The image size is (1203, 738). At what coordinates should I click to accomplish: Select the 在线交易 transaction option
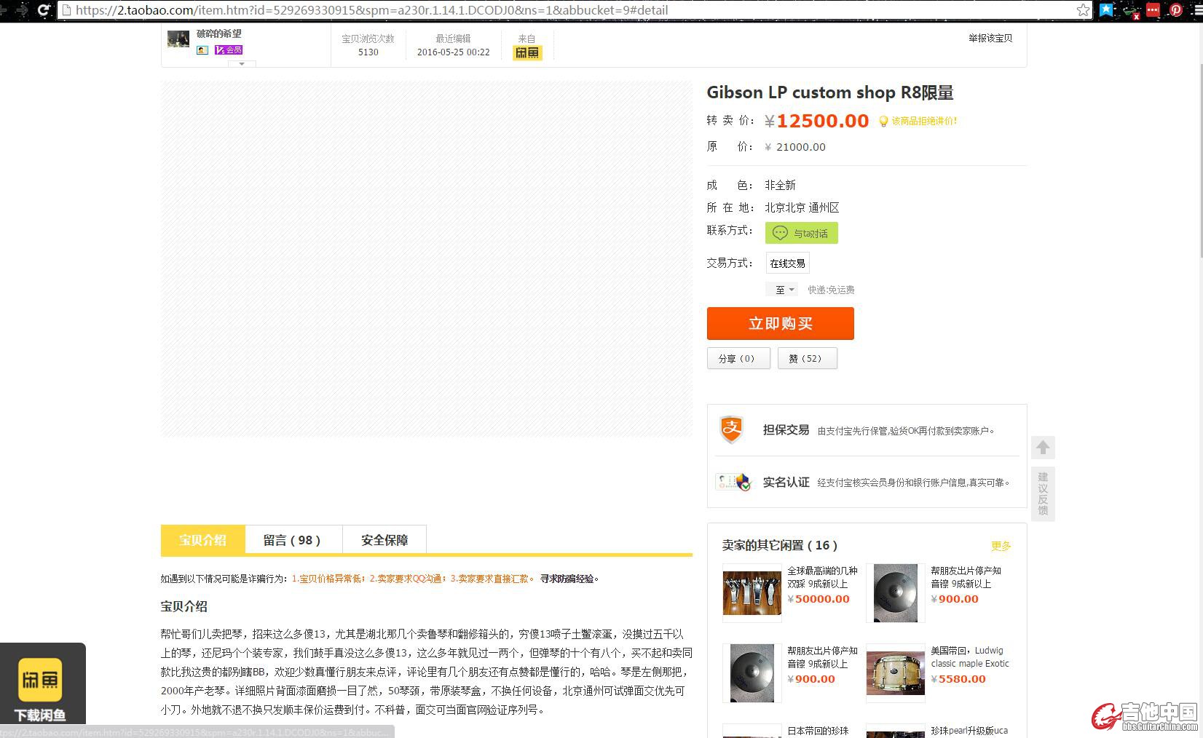point(787,263)
